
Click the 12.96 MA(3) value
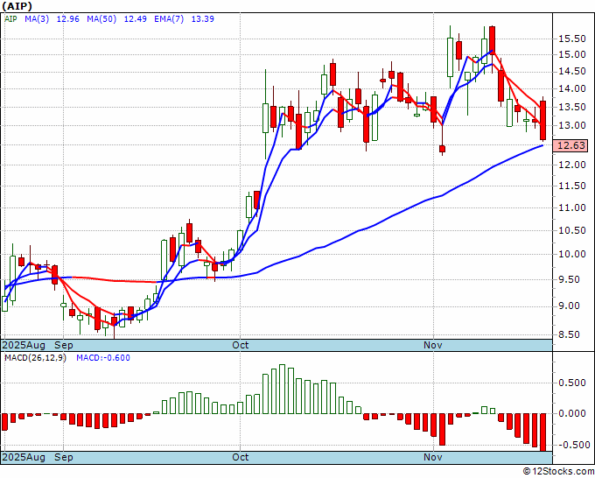tap(68, 19)
